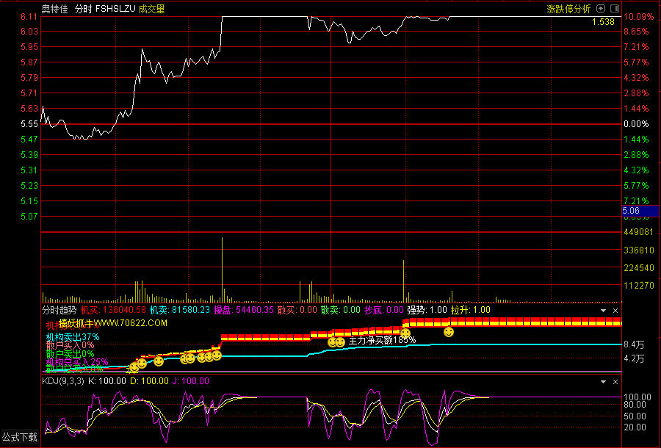
Task: Close the KDJ indicator panel
Action: (x=615, y=382)
